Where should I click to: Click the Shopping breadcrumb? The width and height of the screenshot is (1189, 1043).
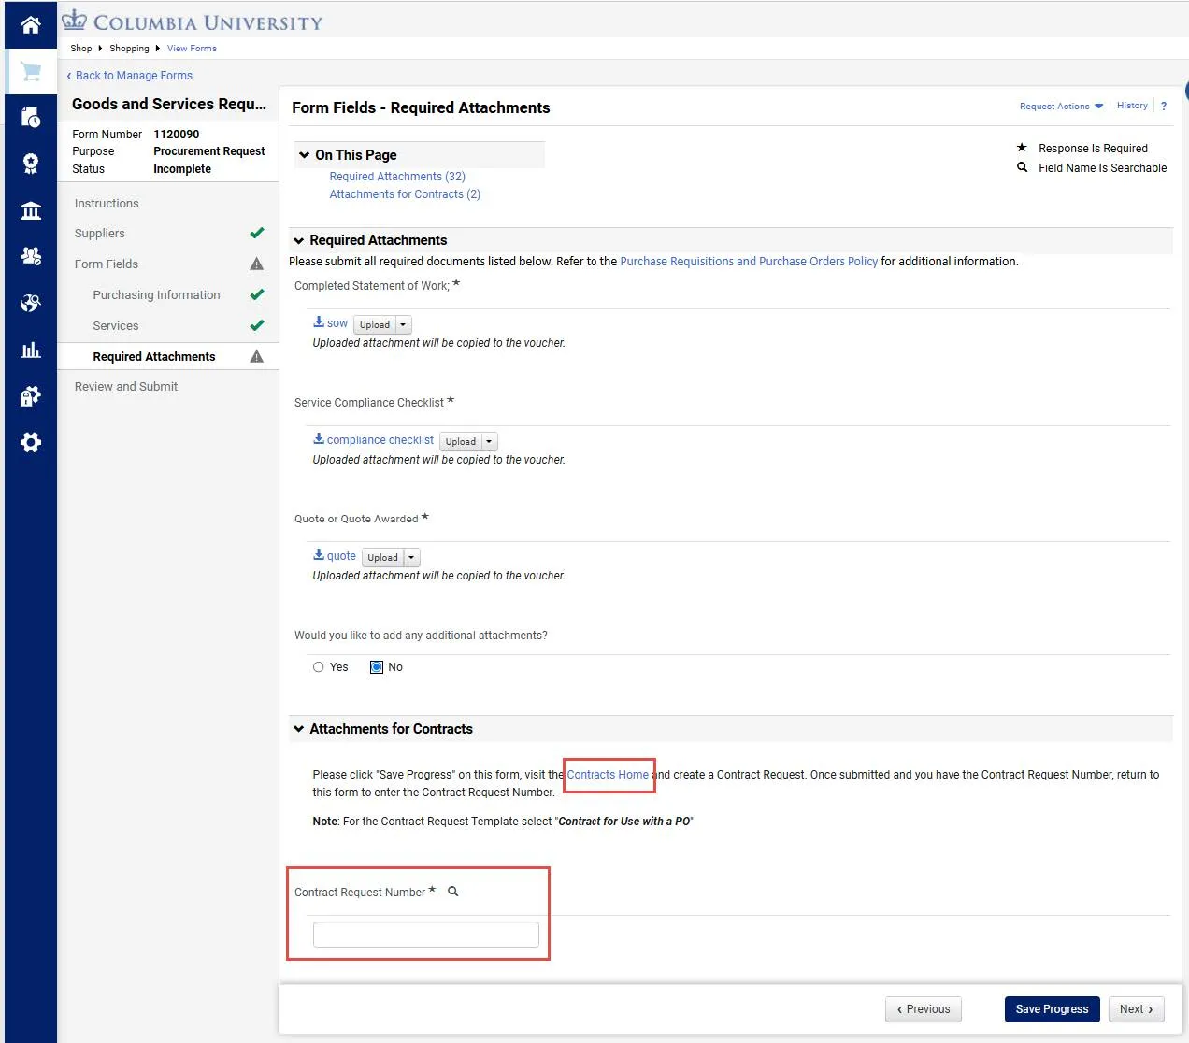tap(129, 49)
